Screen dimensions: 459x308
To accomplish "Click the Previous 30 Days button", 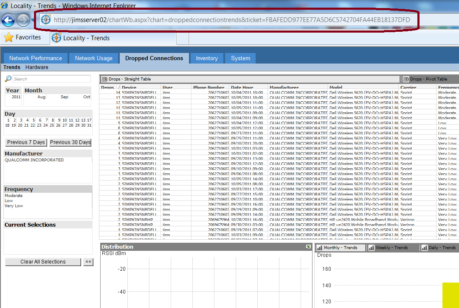I will pos(70,142).
